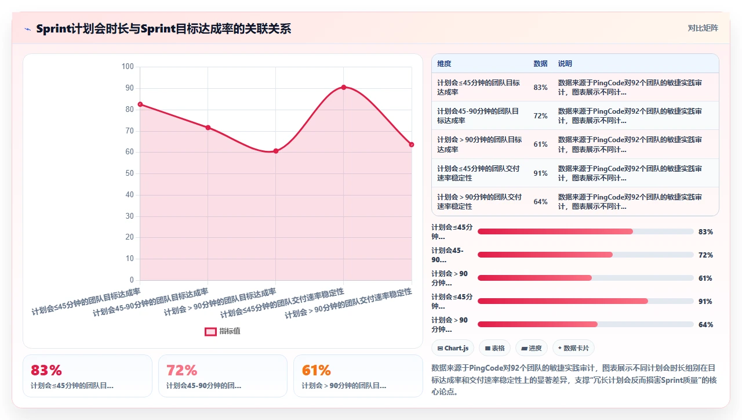Toggle the 指标值 legend swatch
Screen dimensions: 742x420
pos(210,331)
